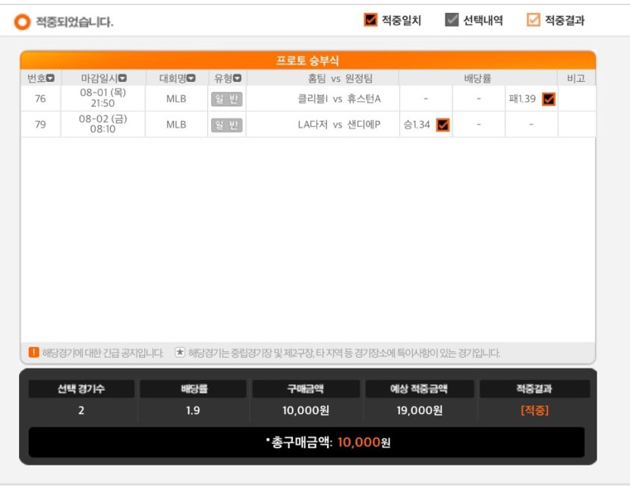630x487 pixels.
Task: Click the 프로토 승부식 orange header
Action: pyautogui.click(x=307, y=60)
